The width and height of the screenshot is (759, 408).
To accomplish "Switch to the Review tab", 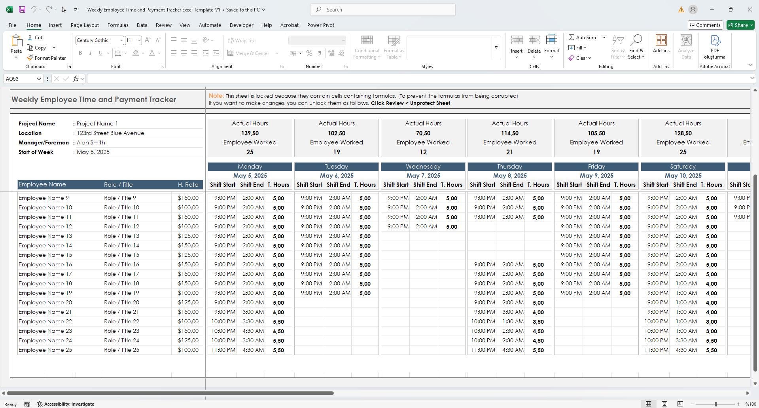I will (x=163, y=25).
